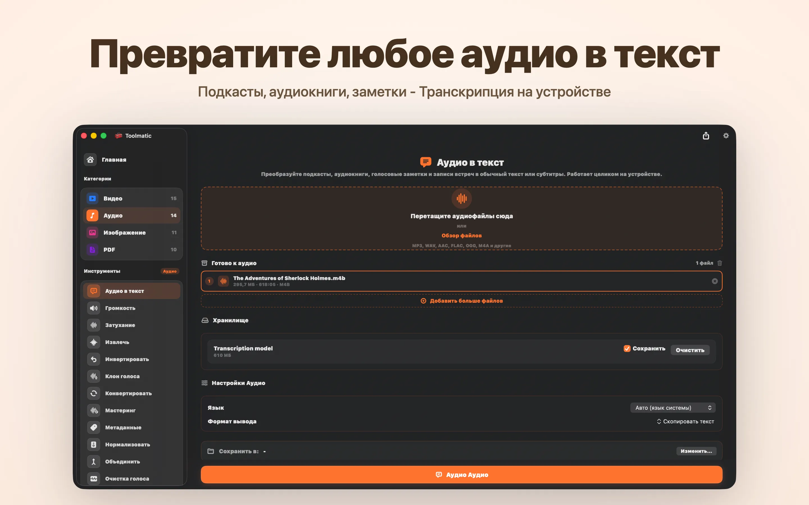Viewport: 809px width, 505px height.
Task: Open the Аудио в текст tool icon
Action: (x=94, y=291)
